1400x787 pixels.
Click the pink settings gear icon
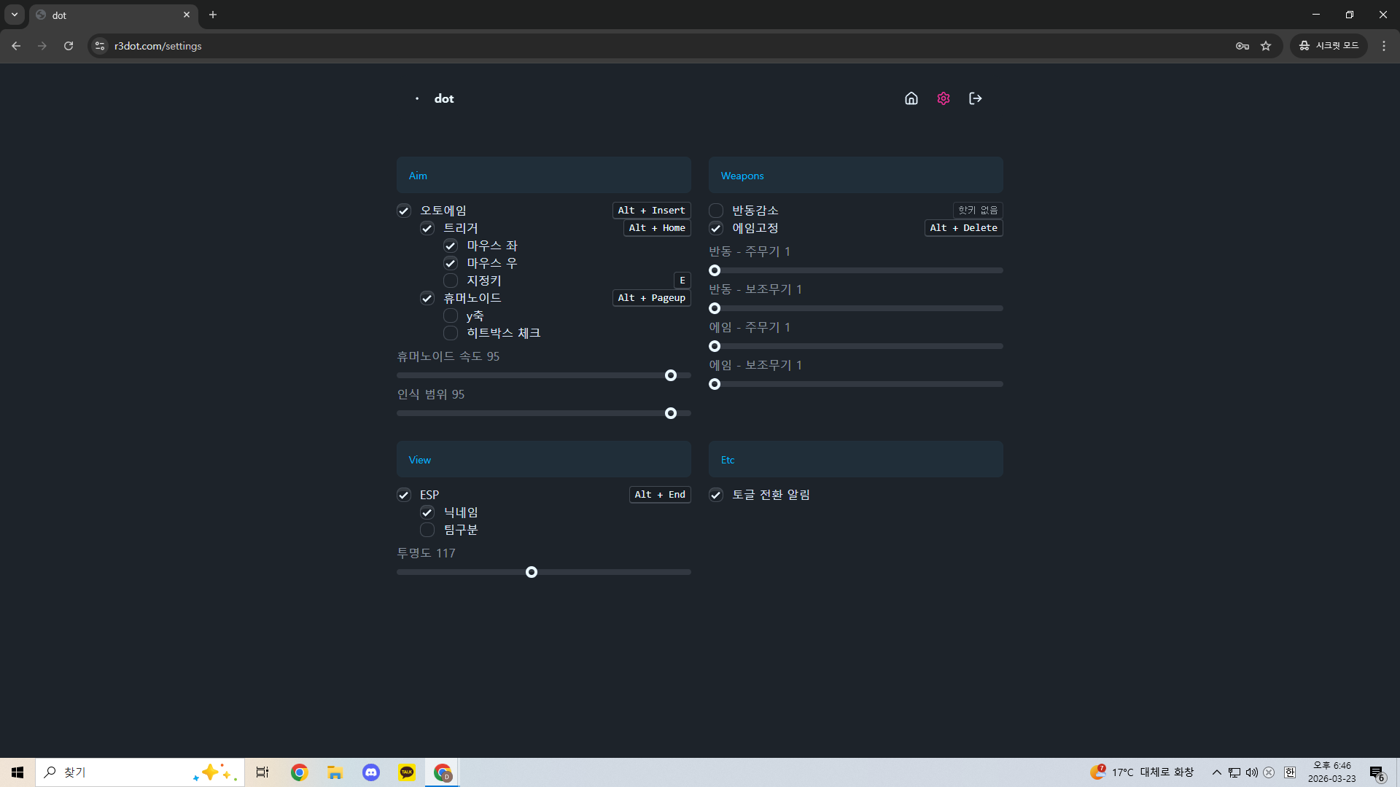click(944, 98)
